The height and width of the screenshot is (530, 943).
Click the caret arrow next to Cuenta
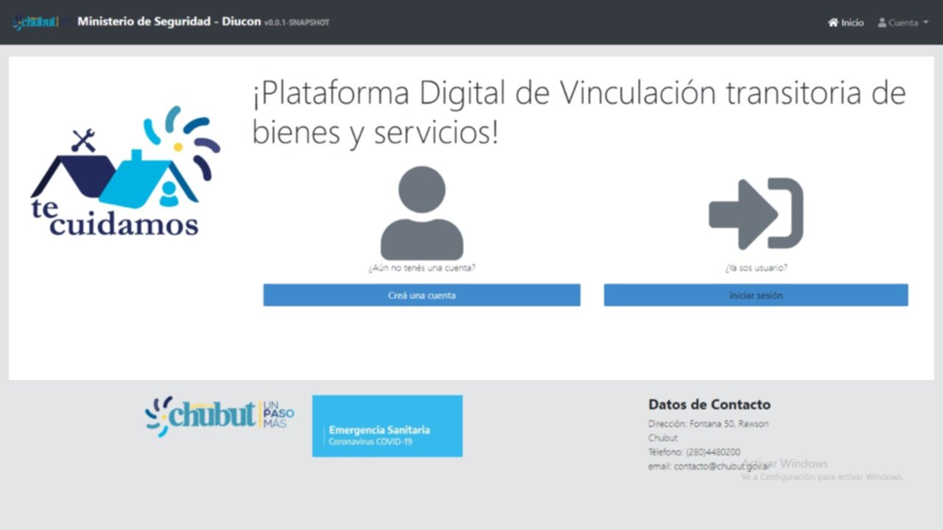(x=925, y=23)
